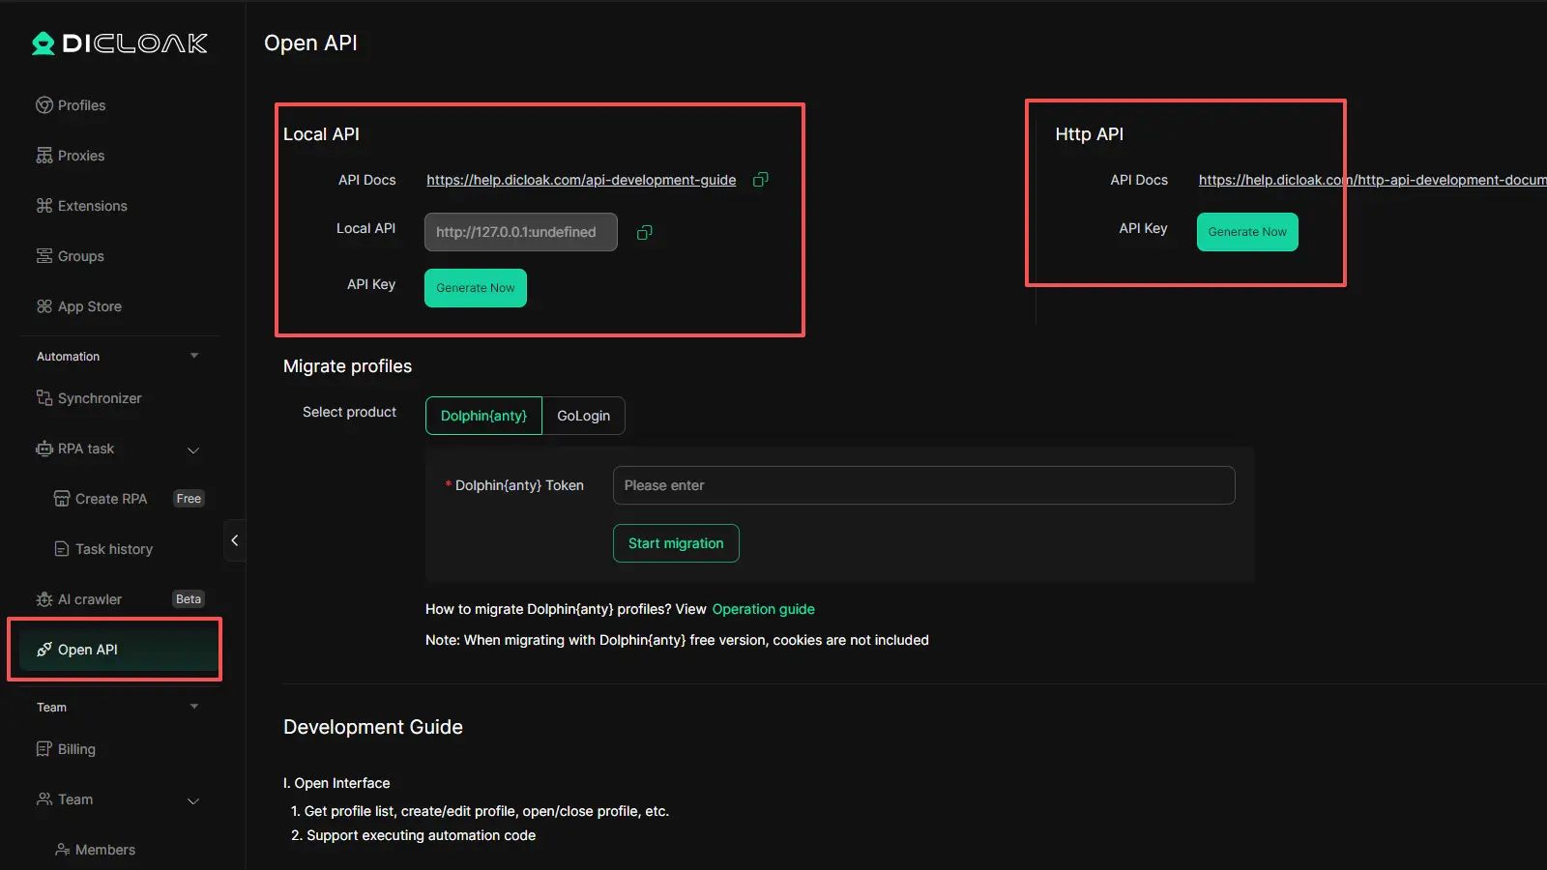Collapse the sidebar with arrow handle
The image size is (1547, 870).
click(x=234, y=540)
